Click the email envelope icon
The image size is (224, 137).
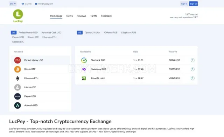click(x=36, y=4)
